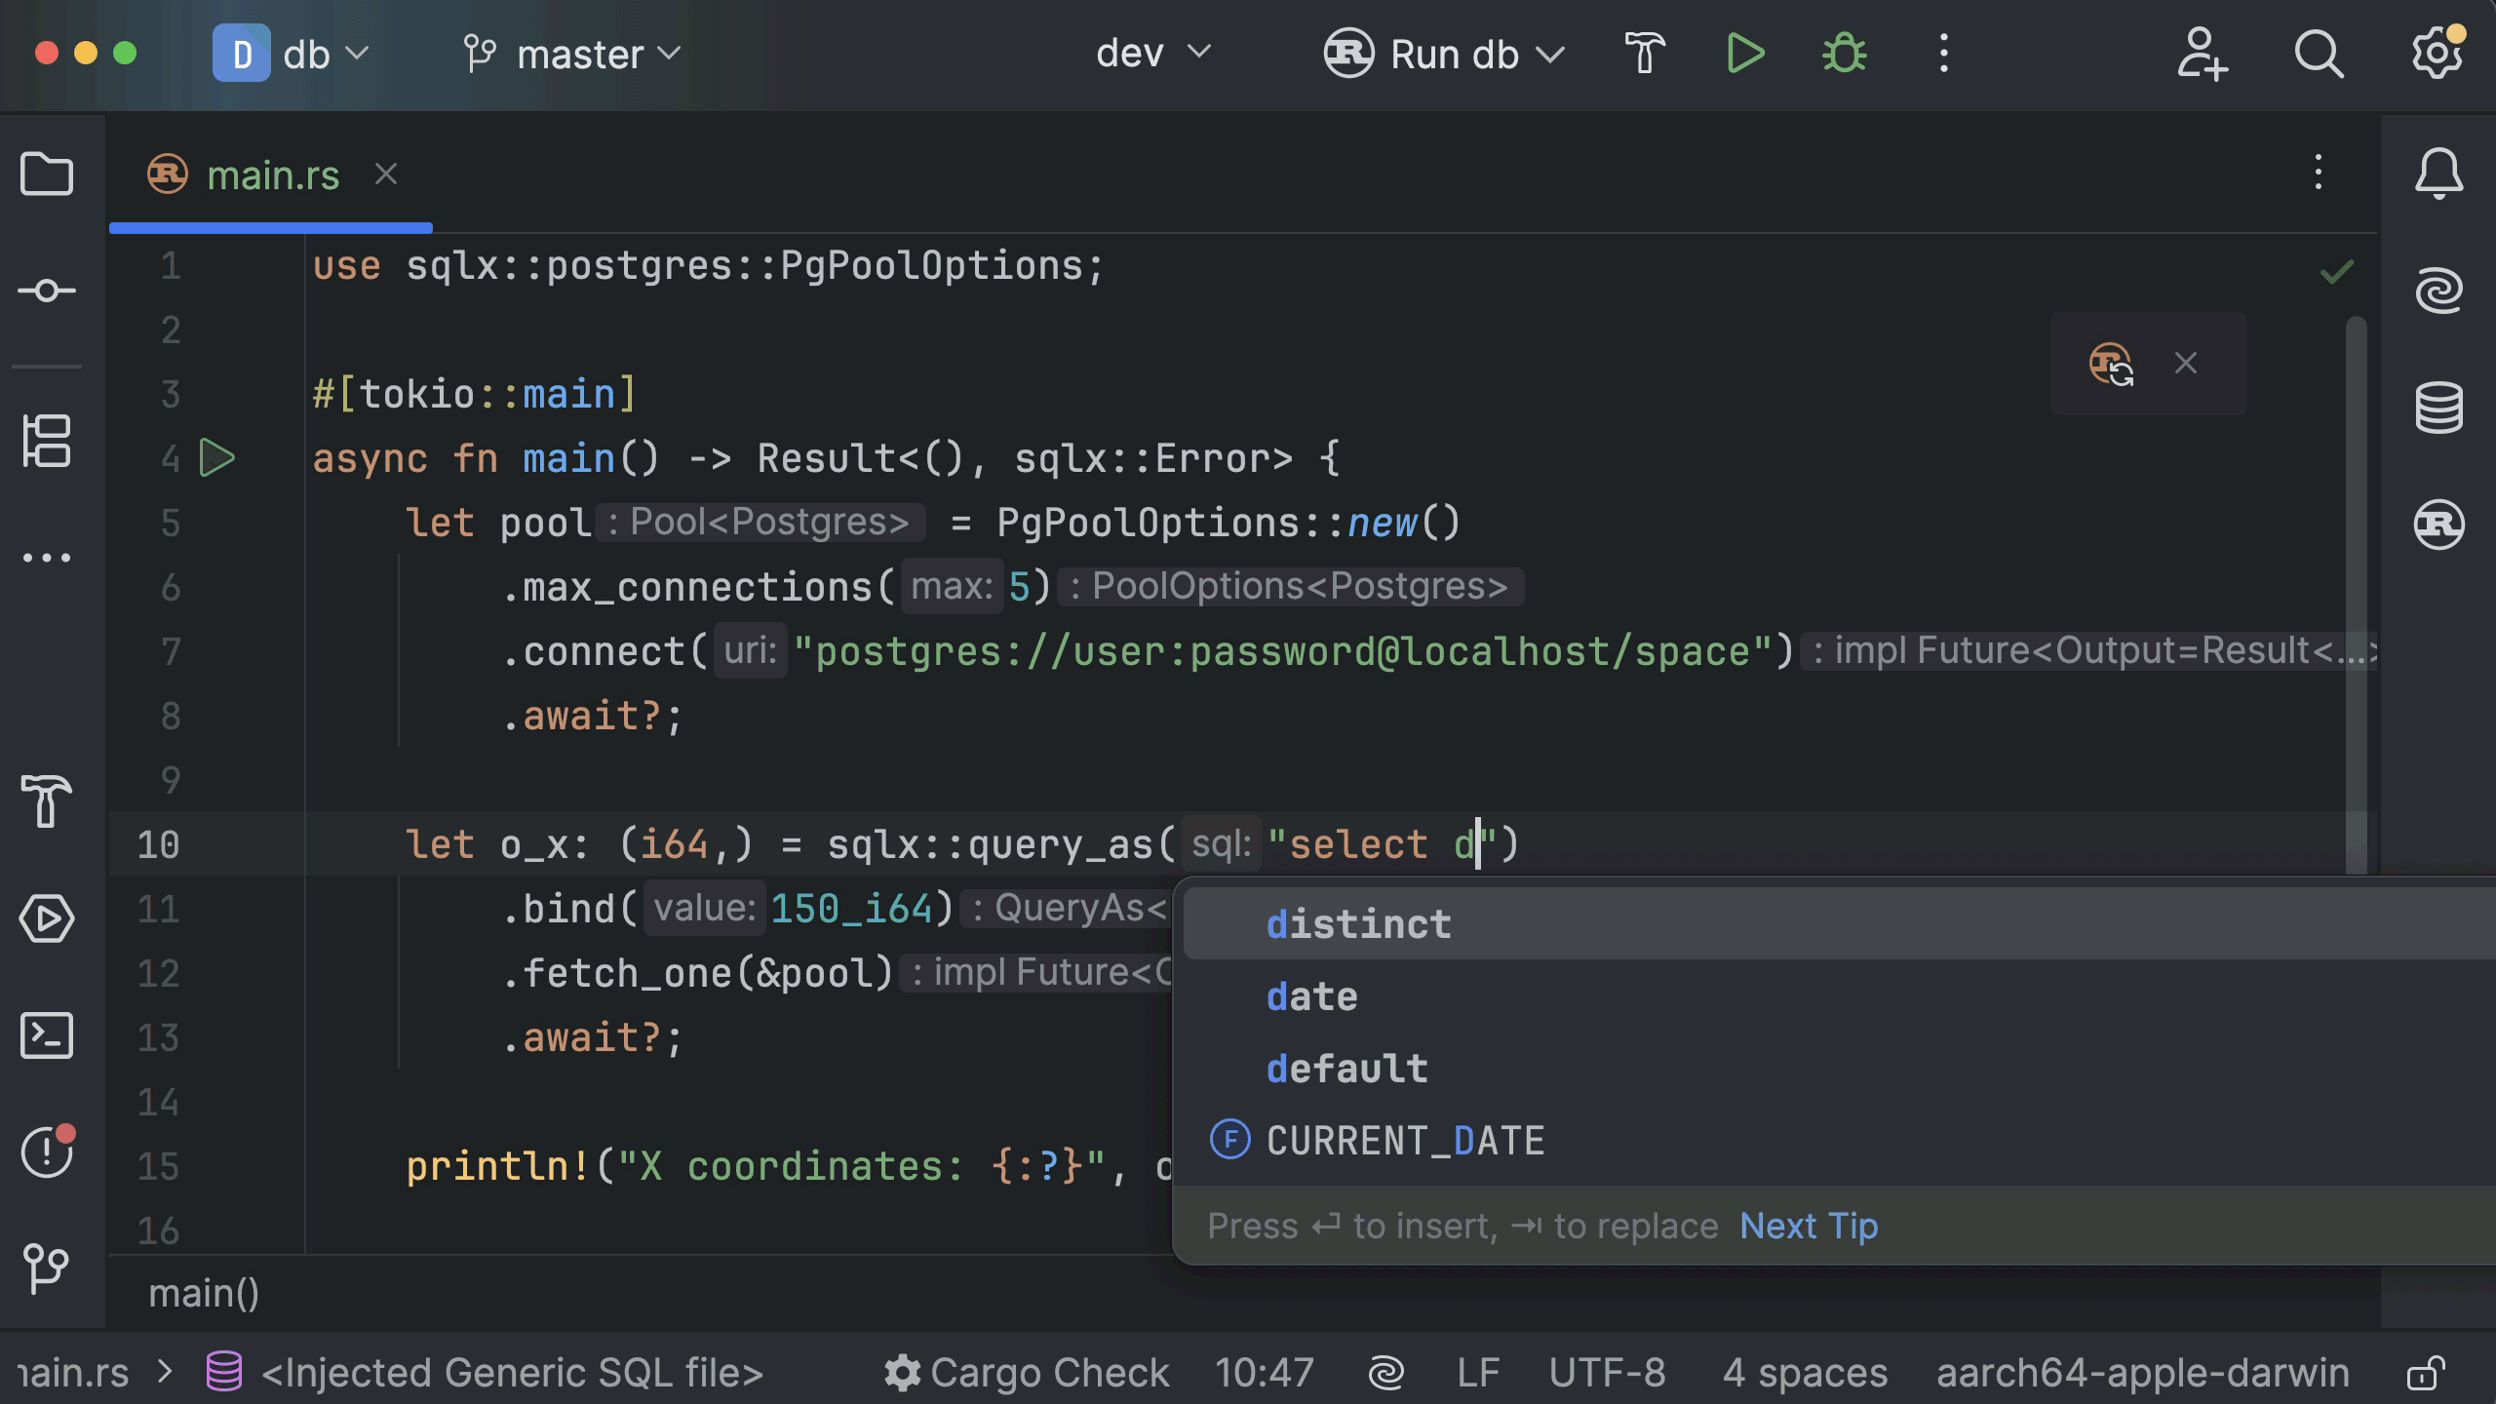
Task: Select the main.rs editor tab
Action: pyautogui.click(x=271, y=175)
